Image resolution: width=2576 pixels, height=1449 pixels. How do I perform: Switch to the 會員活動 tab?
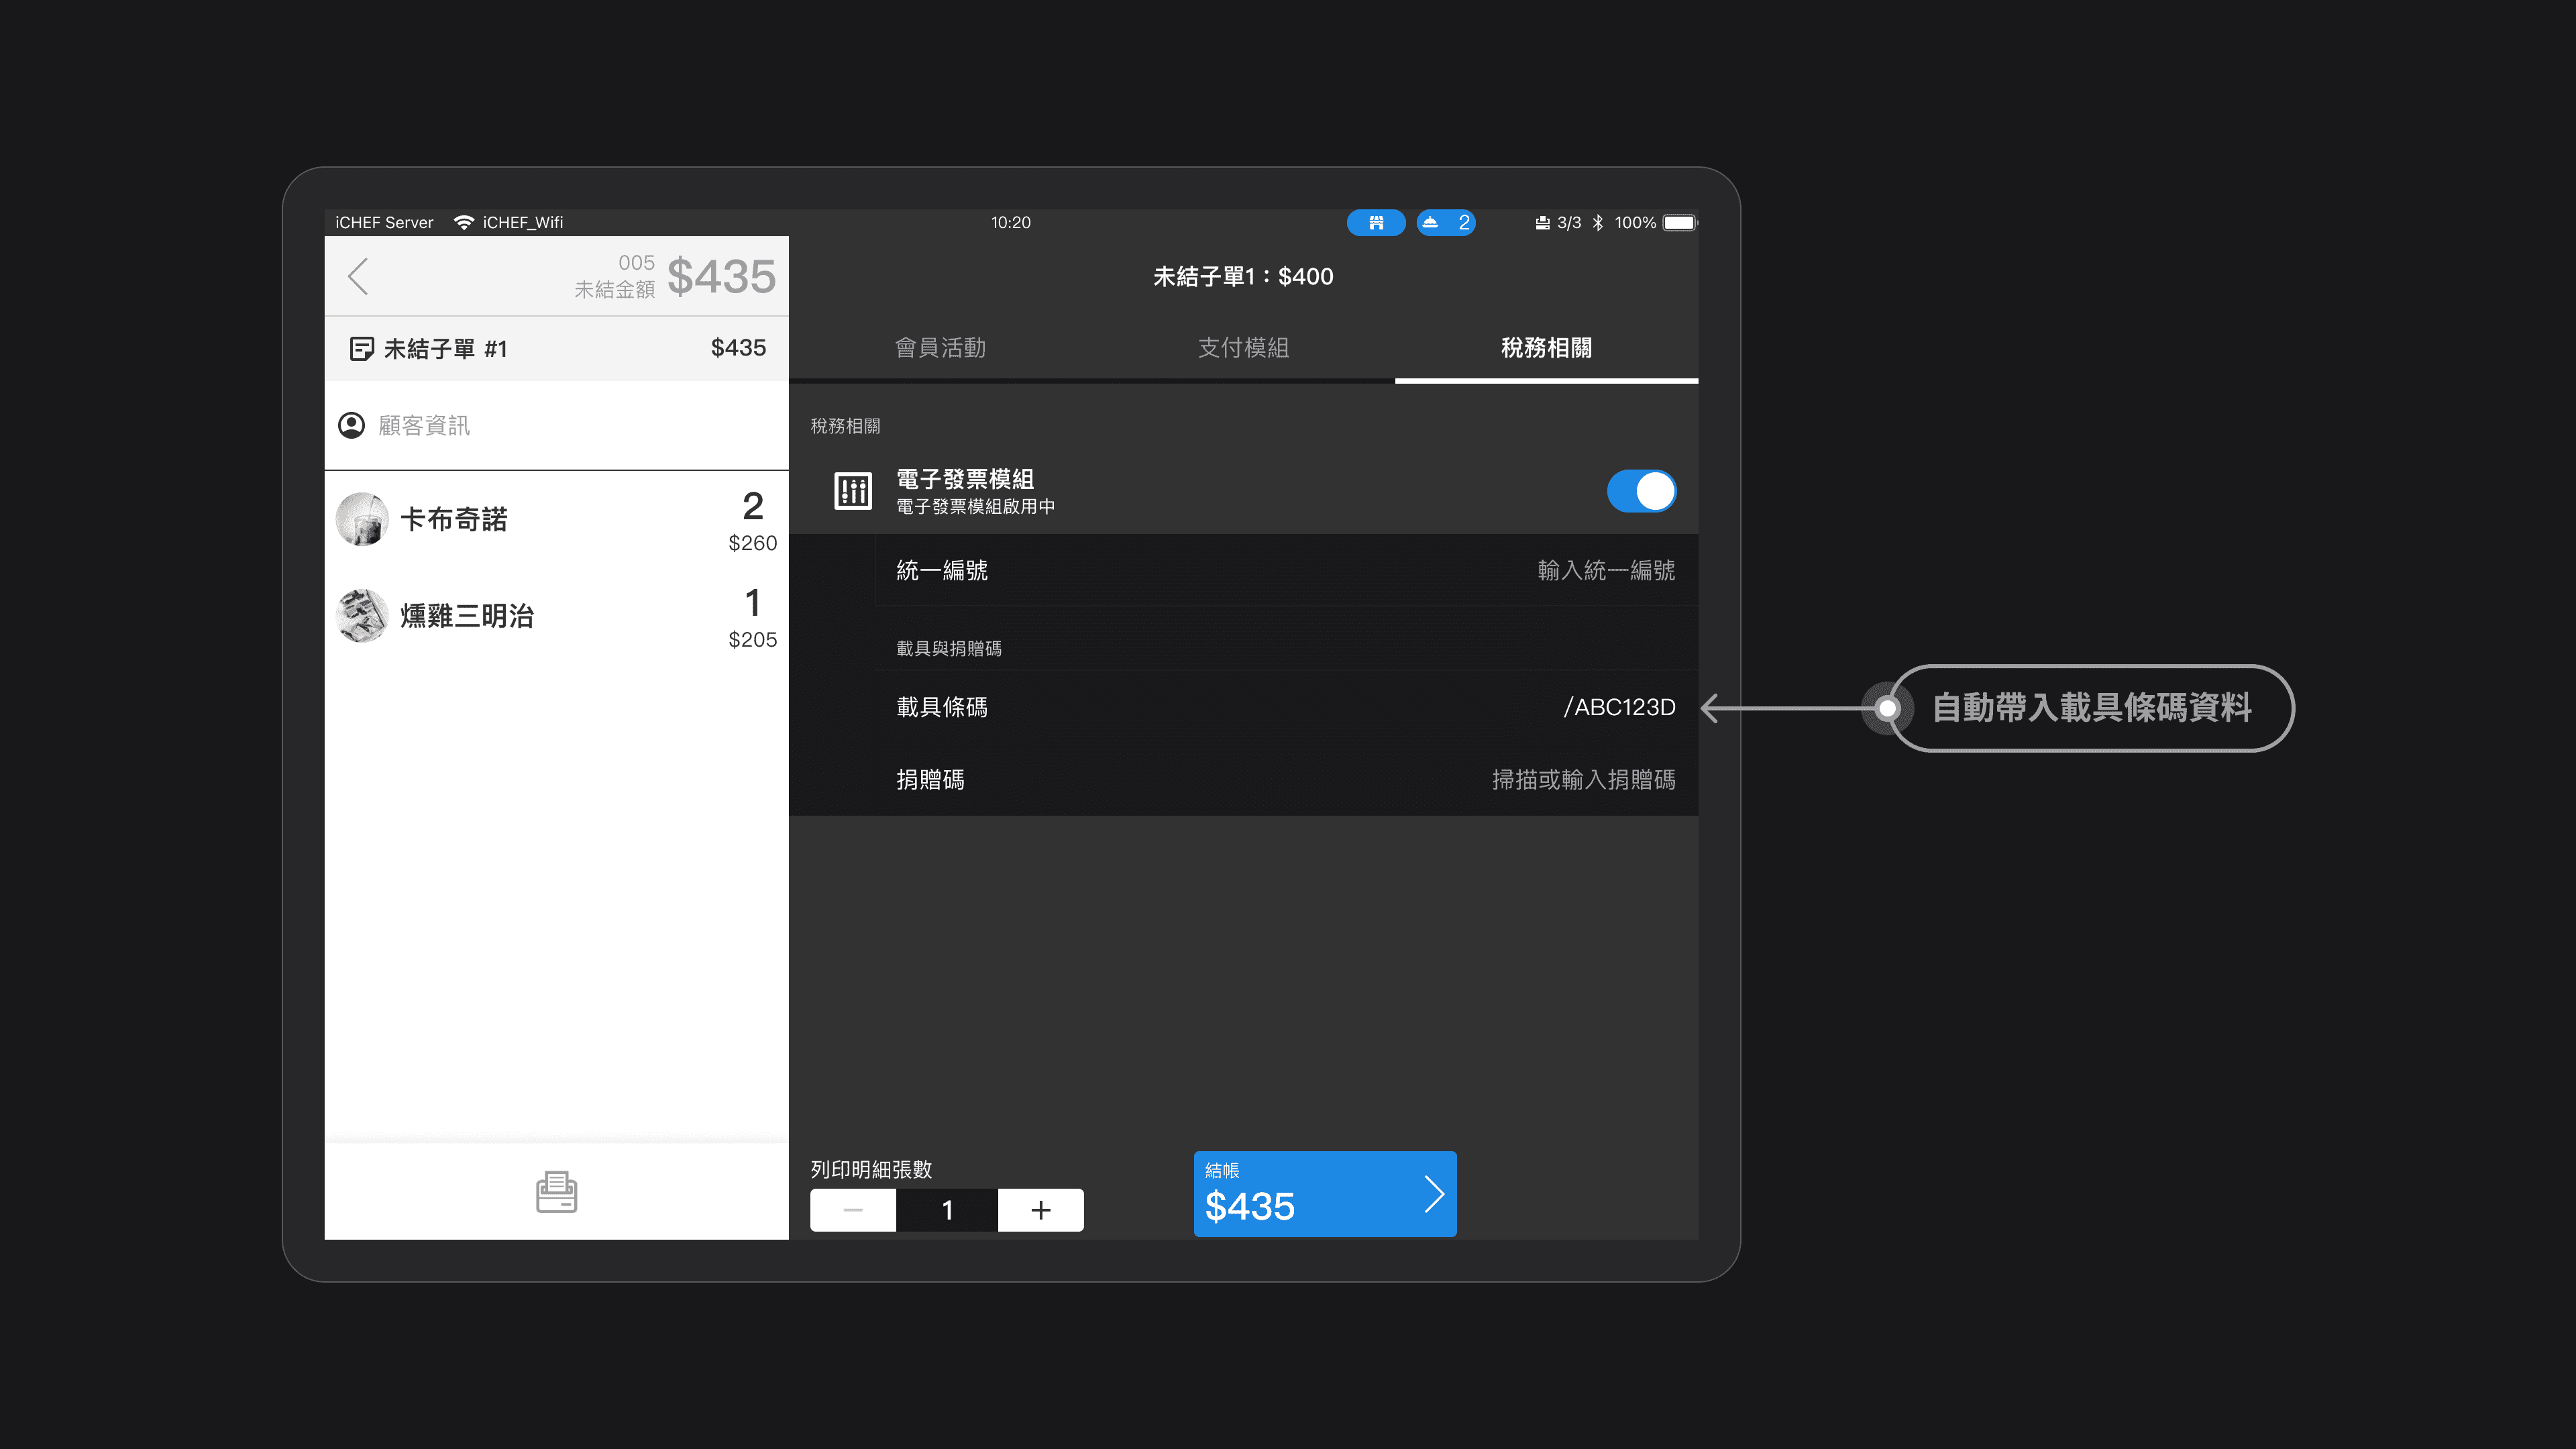[940, 348]
